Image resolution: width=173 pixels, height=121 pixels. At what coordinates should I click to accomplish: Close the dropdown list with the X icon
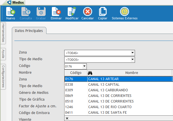pyautogui.click(x=67, y=118)
